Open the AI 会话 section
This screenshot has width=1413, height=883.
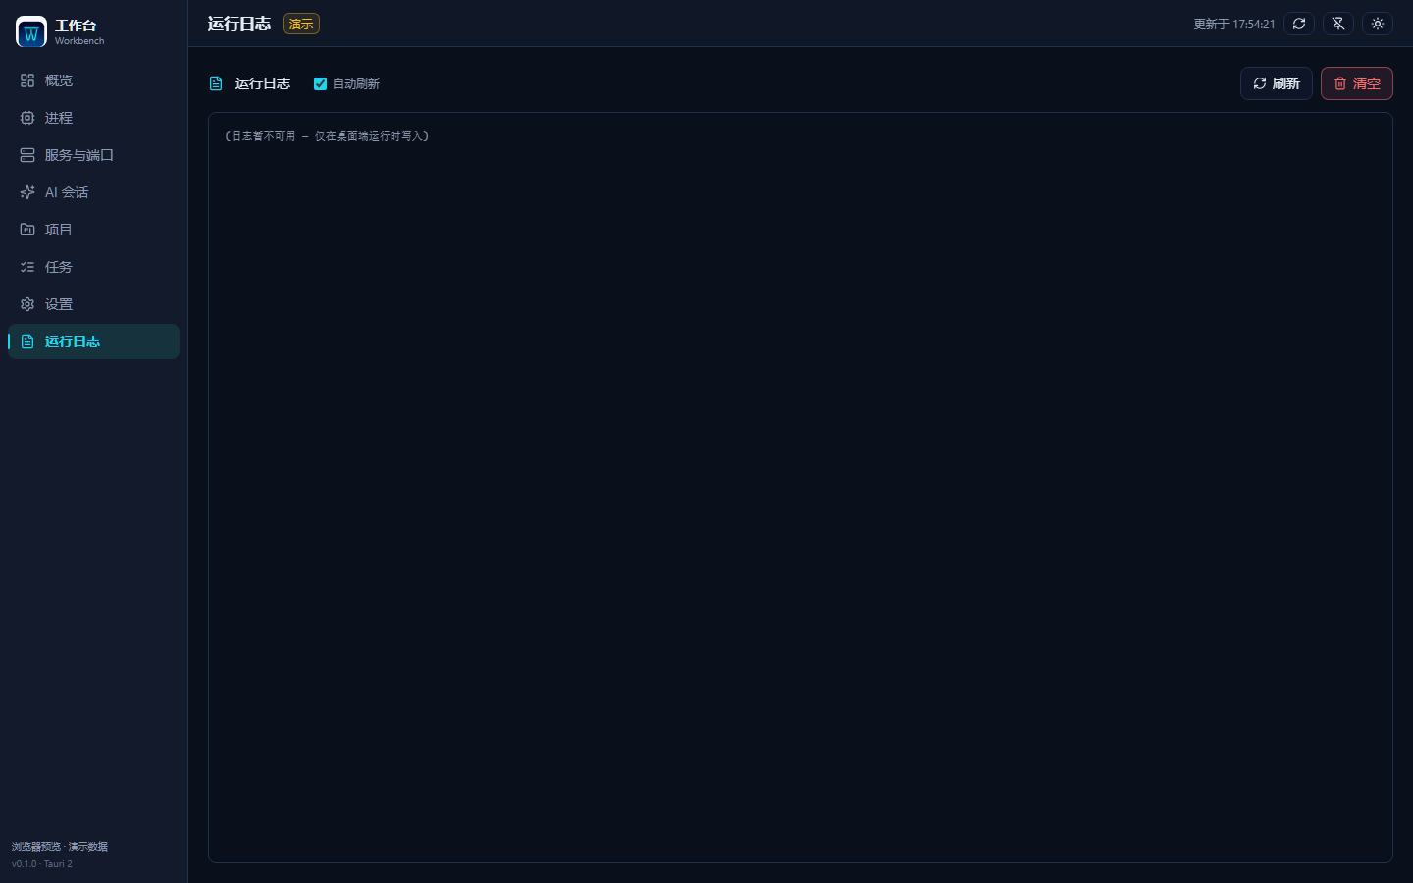tap(93, 192)
